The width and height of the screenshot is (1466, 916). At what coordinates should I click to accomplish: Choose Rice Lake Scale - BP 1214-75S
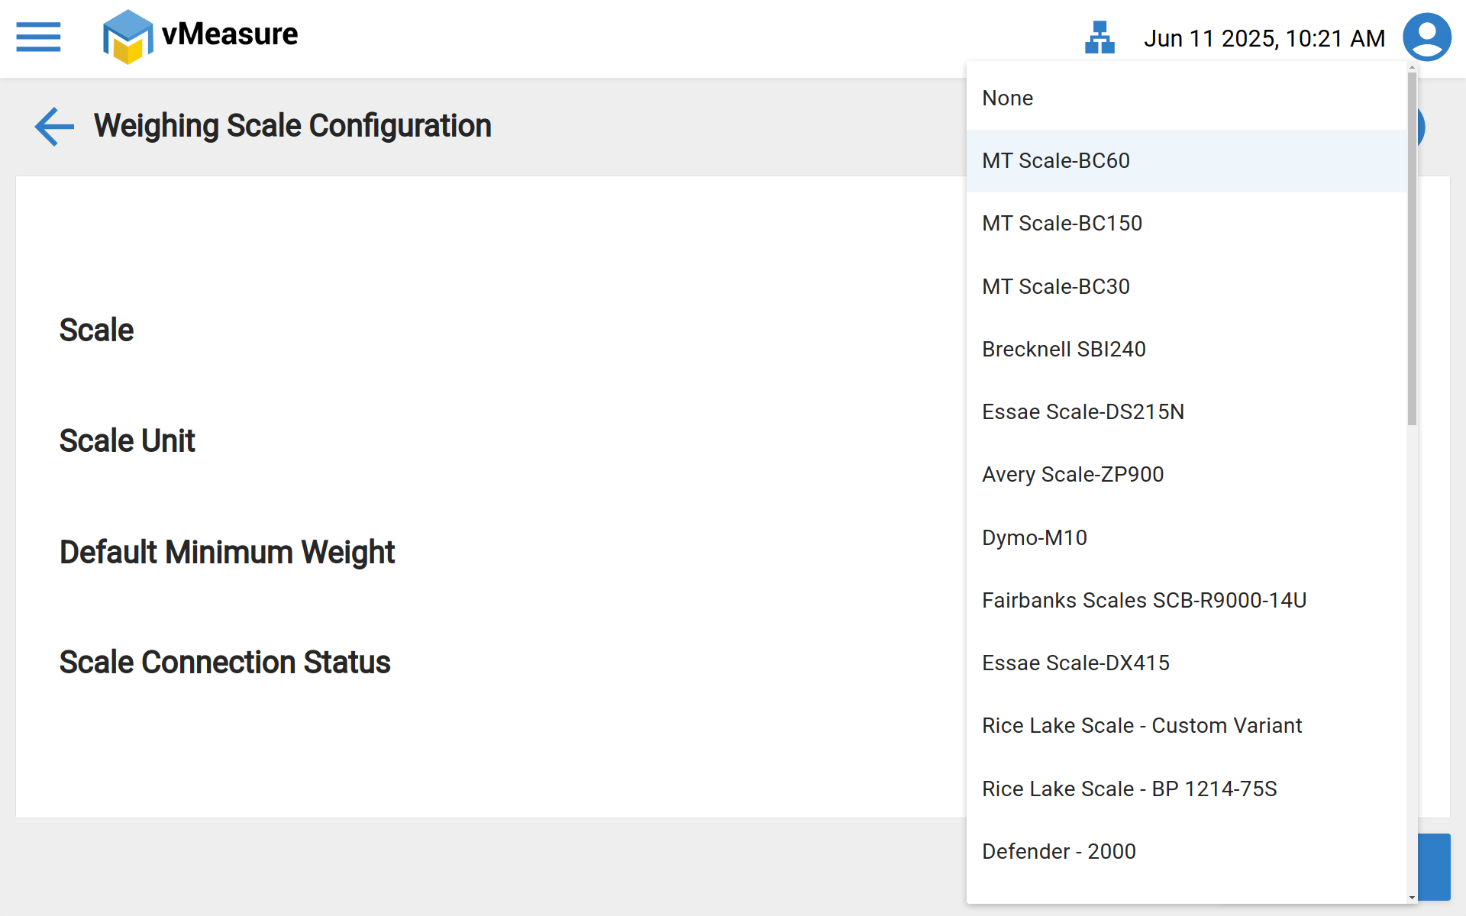[x=1129, y=789]
